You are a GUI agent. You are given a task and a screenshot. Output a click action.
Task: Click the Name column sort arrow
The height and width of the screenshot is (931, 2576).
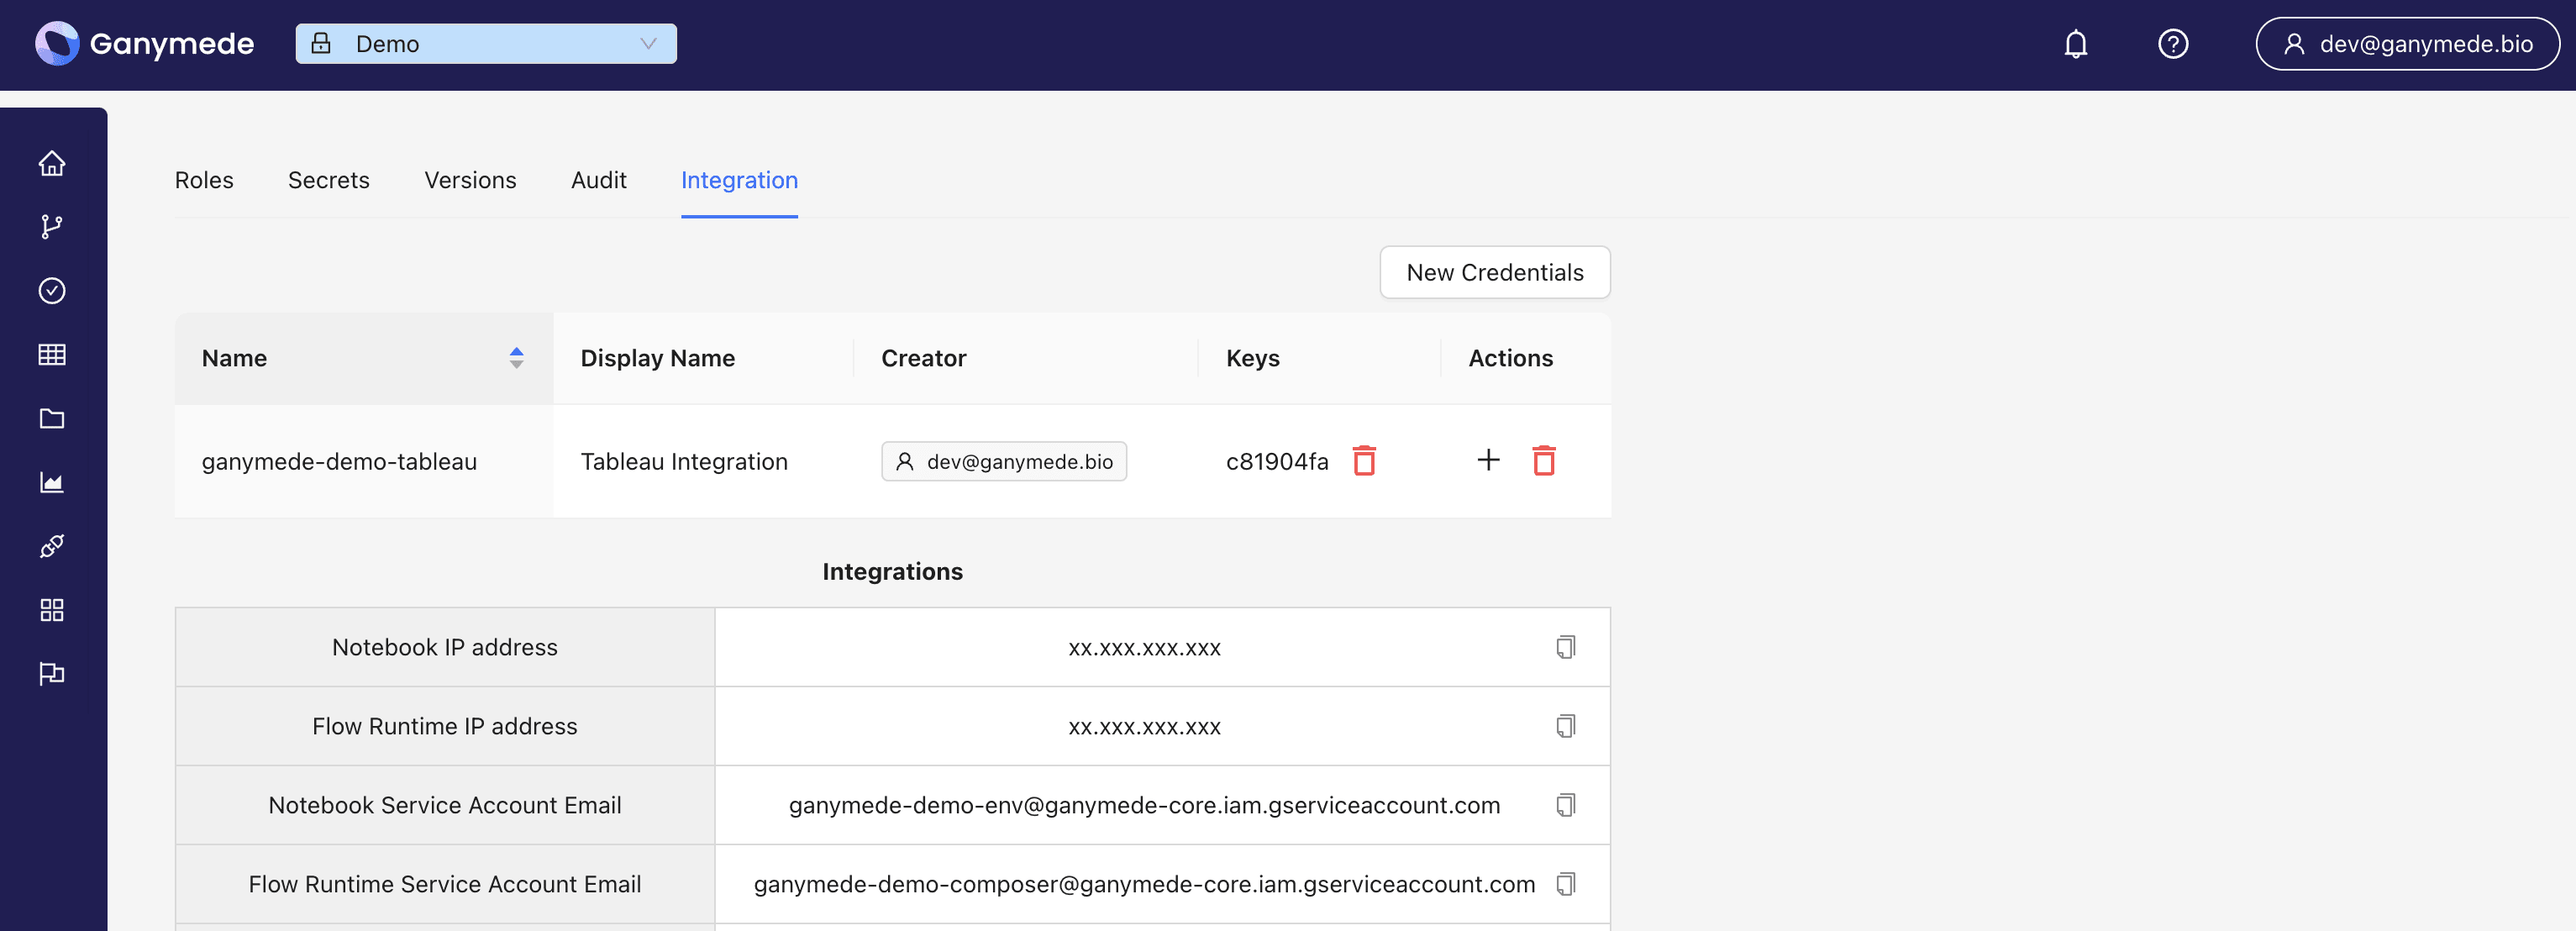[516, 358]
